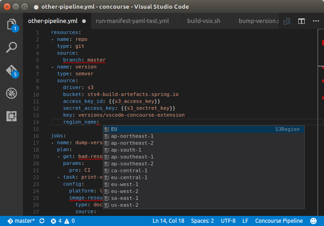Screen dimensions: 324x226
Task: Open the Explorer view in activity bar
Action: 11,25
